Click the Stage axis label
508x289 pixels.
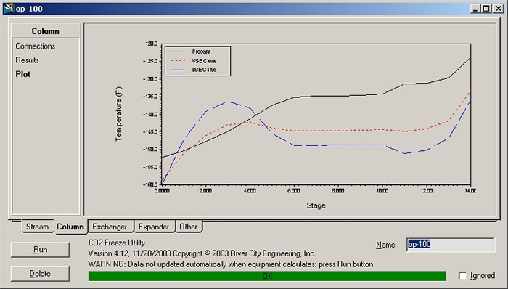316,205
